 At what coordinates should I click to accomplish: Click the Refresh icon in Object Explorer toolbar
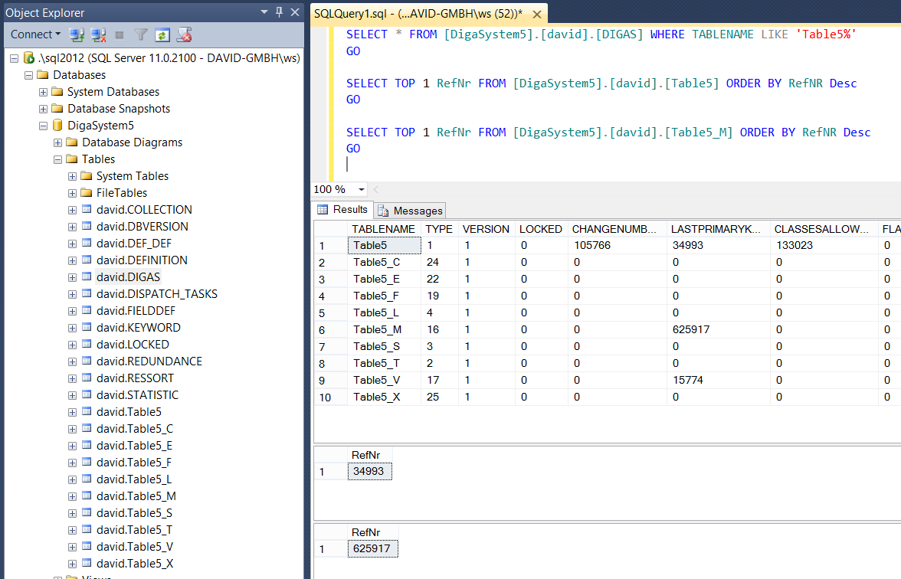point(162,34)
